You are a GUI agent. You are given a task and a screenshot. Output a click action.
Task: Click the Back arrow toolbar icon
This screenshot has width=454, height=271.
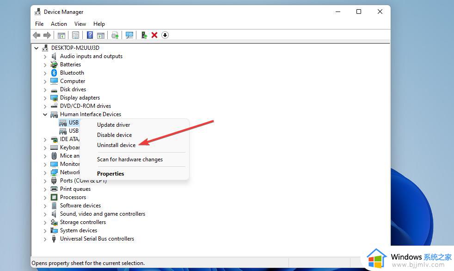click(37, 35)
